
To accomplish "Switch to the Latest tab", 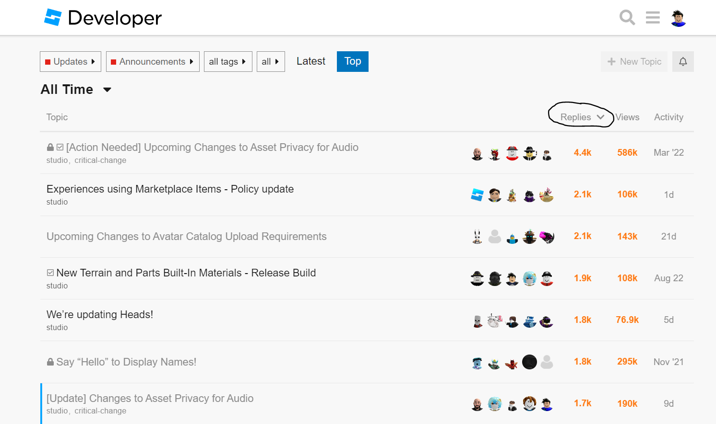I will click(x=311, y=61).
